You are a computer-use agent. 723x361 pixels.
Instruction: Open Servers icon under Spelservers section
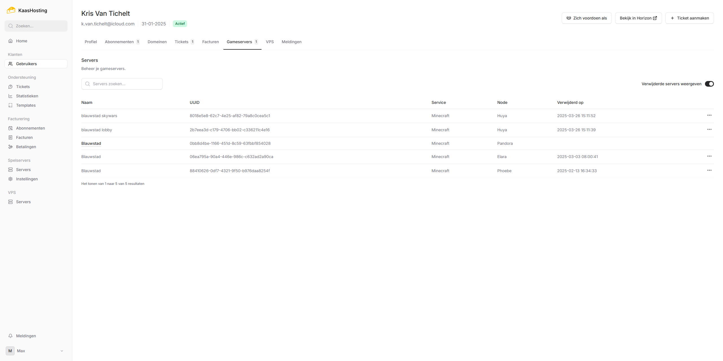click(x=10, y=170)
